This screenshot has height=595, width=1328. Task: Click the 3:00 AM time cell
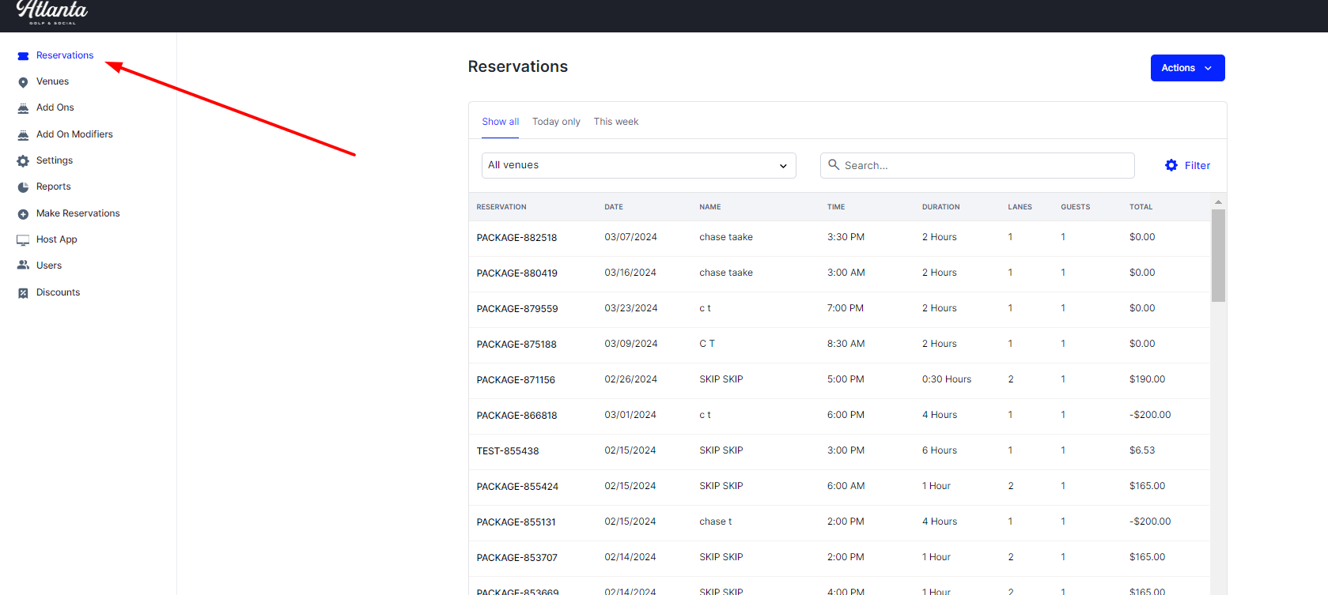tap(846, 273)
